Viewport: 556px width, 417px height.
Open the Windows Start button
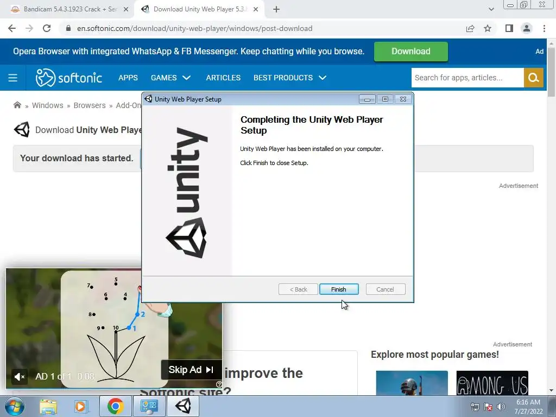(x=15, y=406)
